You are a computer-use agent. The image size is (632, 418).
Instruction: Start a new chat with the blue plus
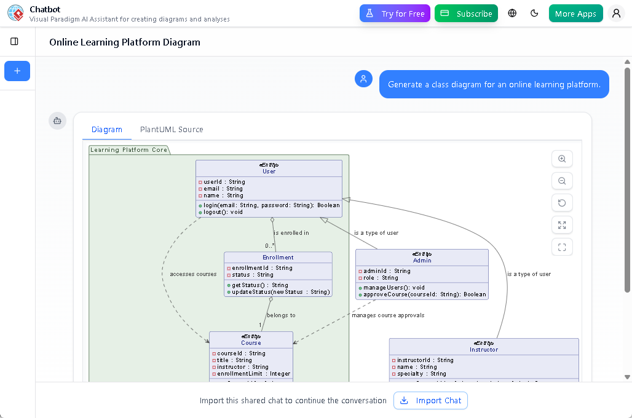(17, 71)
